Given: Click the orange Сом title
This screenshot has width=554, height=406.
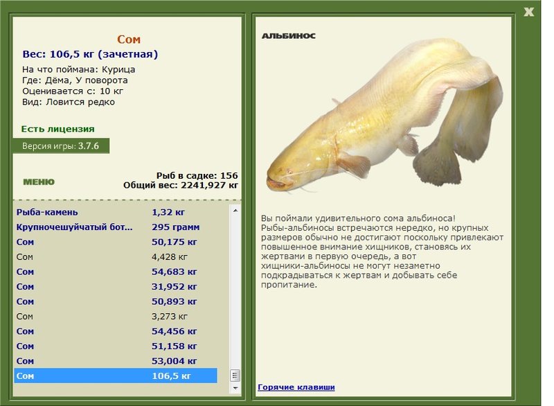Looking at the screenshot, I should (129, 39).
